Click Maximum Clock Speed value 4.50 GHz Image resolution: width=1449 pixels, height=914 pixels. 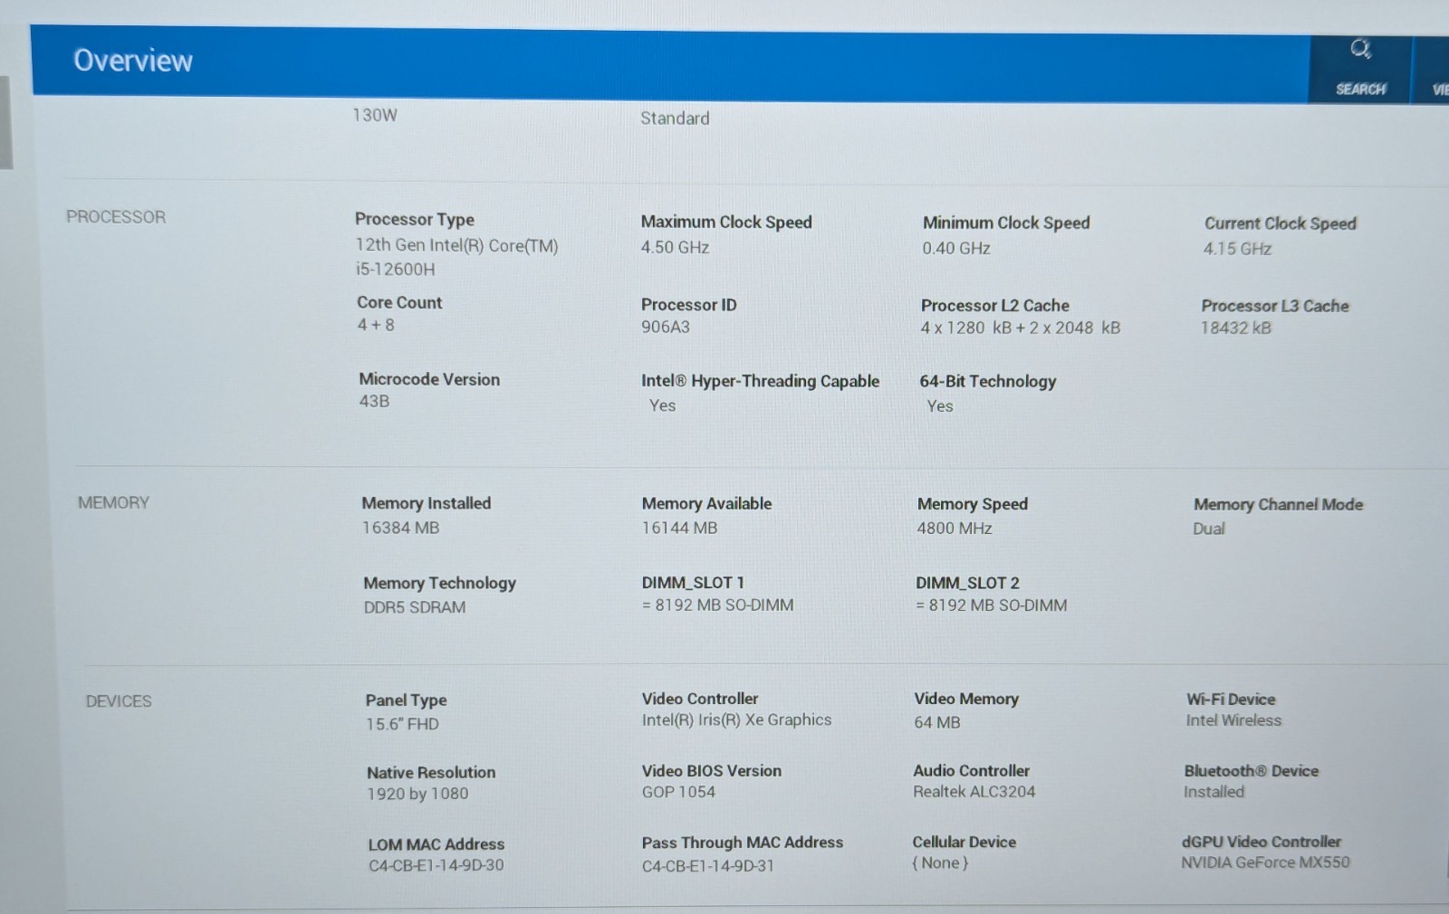pos(675,247)
